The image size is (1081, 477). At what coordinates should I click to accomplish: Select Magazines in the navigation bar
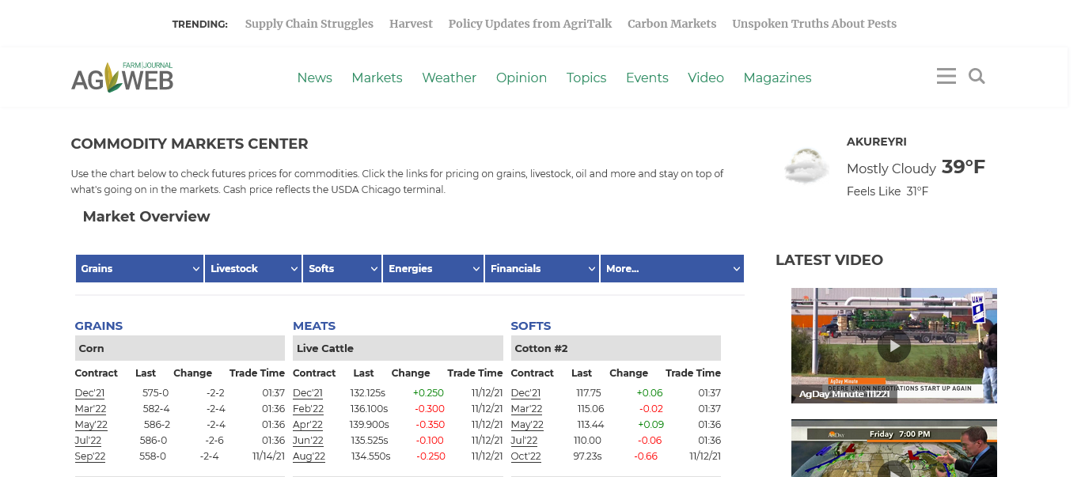(x=777, y=78)
